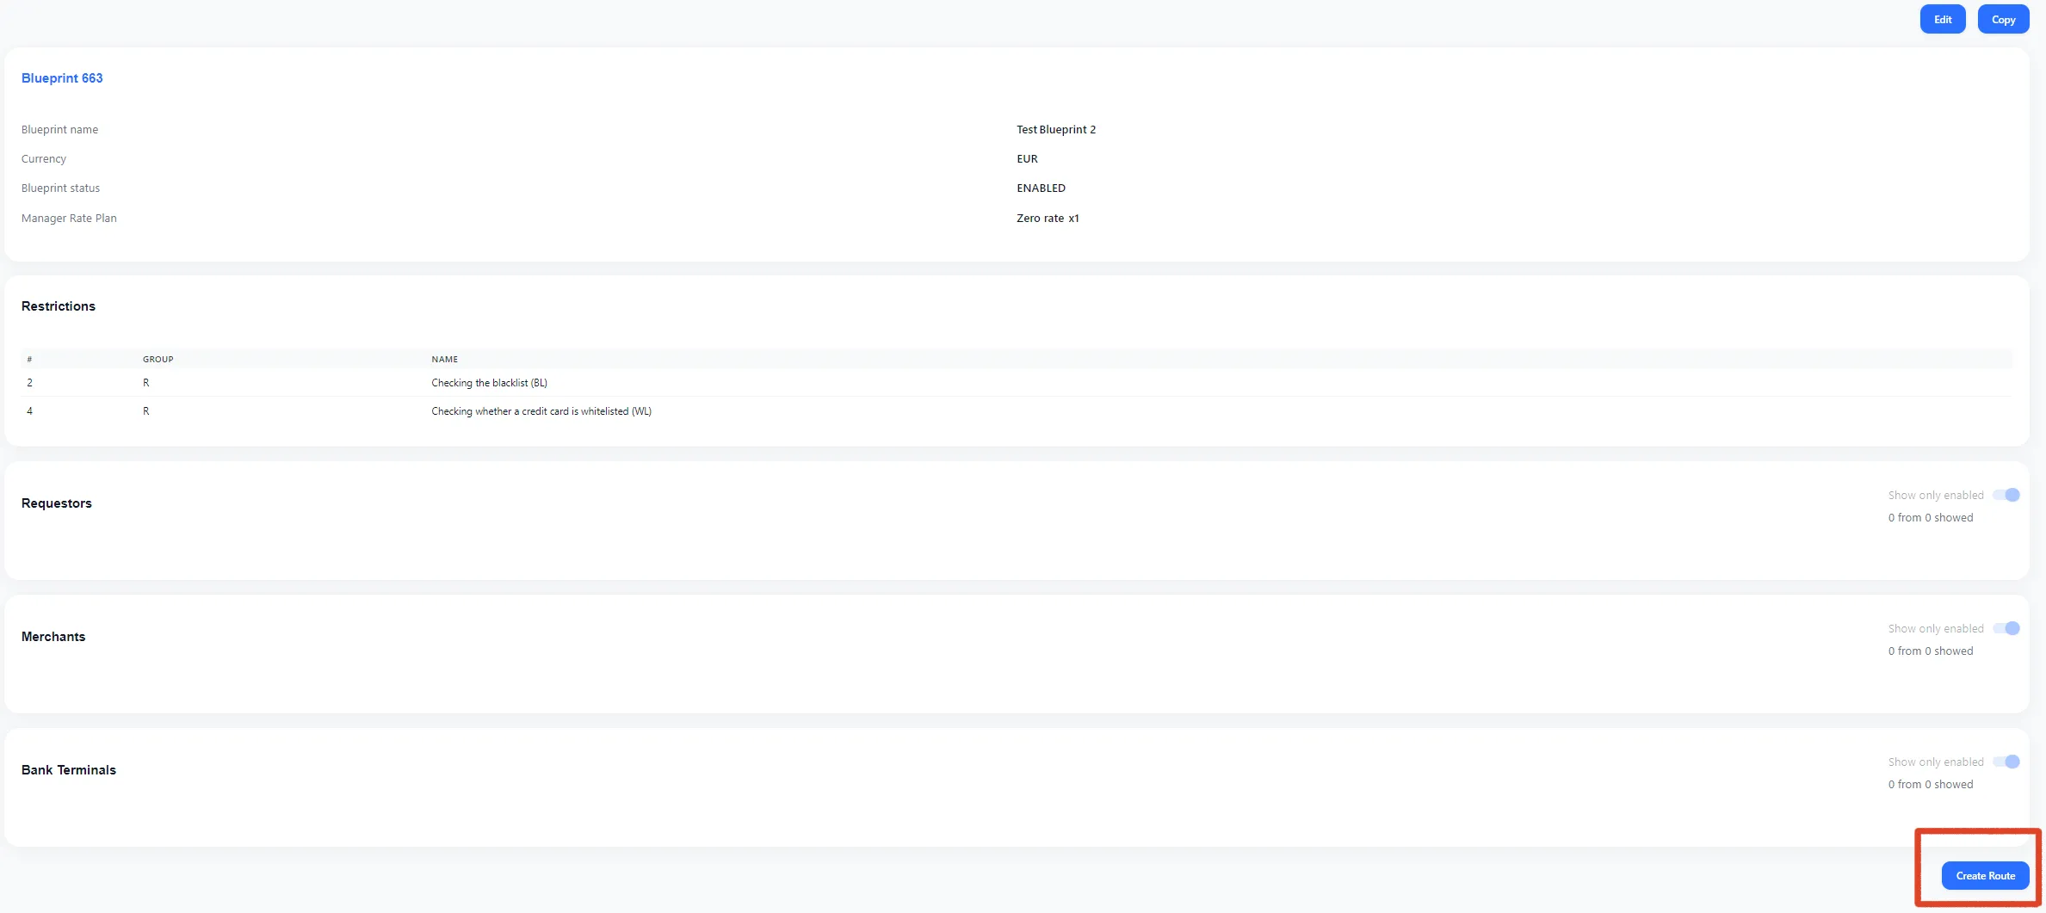Click the NAME column header
The width and height of the screenshot is (2046, 913).
444,359
